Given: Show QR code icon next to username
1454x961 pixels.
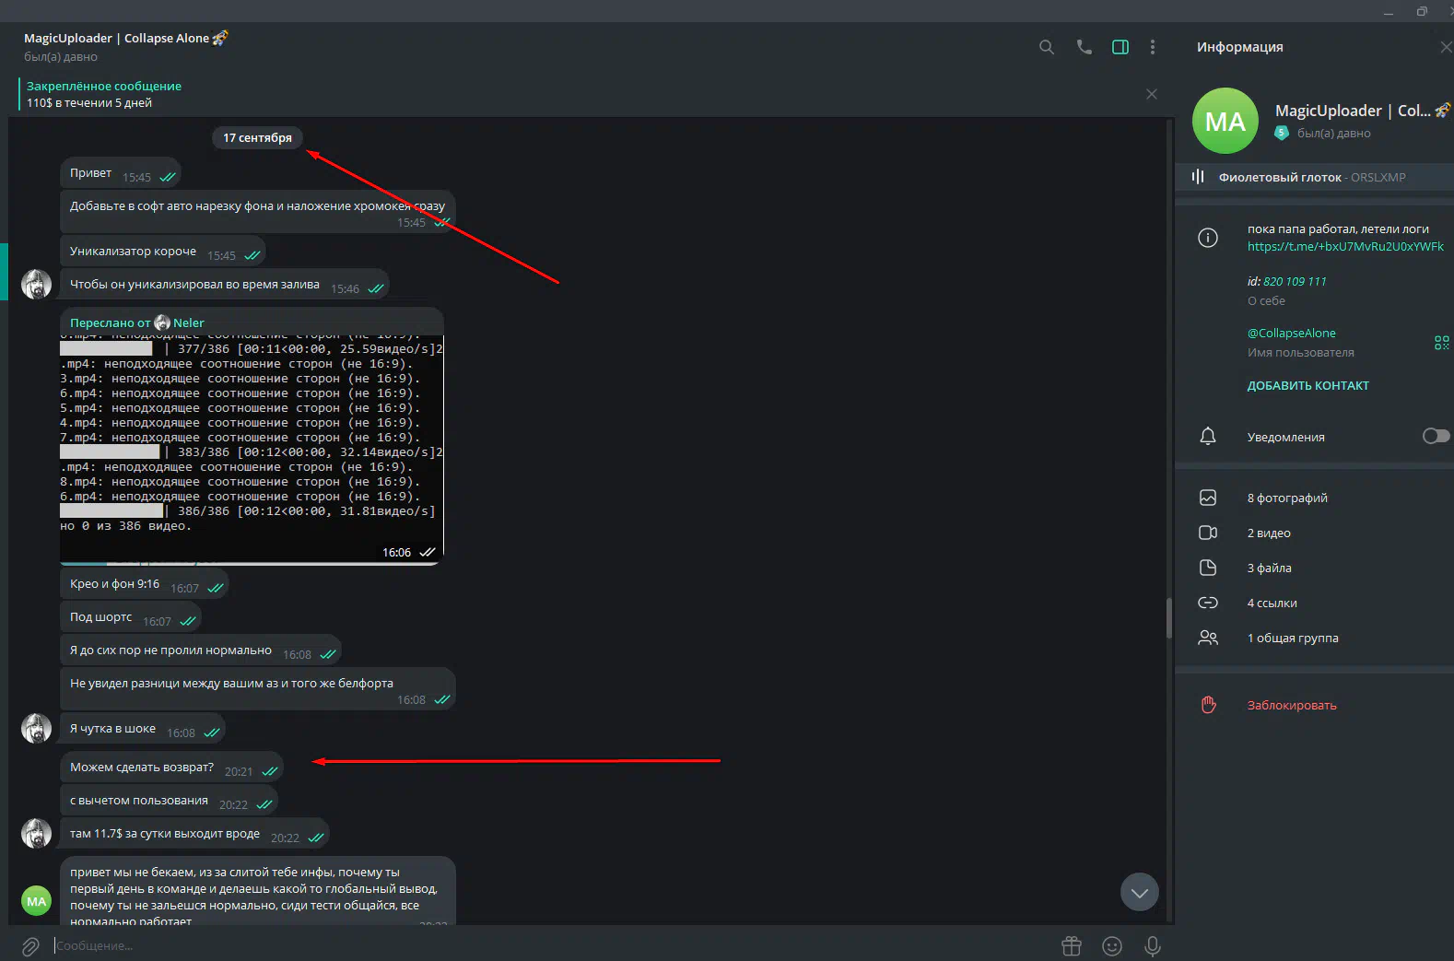Looking at the screenshot, I should [1441, 343].
